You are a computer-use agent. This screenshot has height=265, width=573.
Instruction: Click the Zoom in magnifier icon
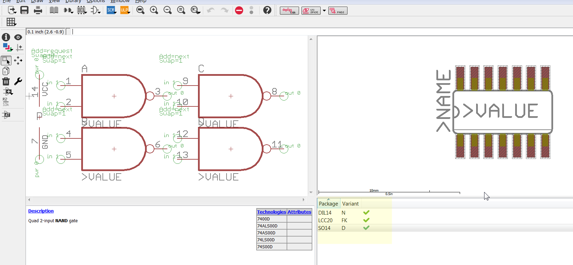click(x=154, y=10)
